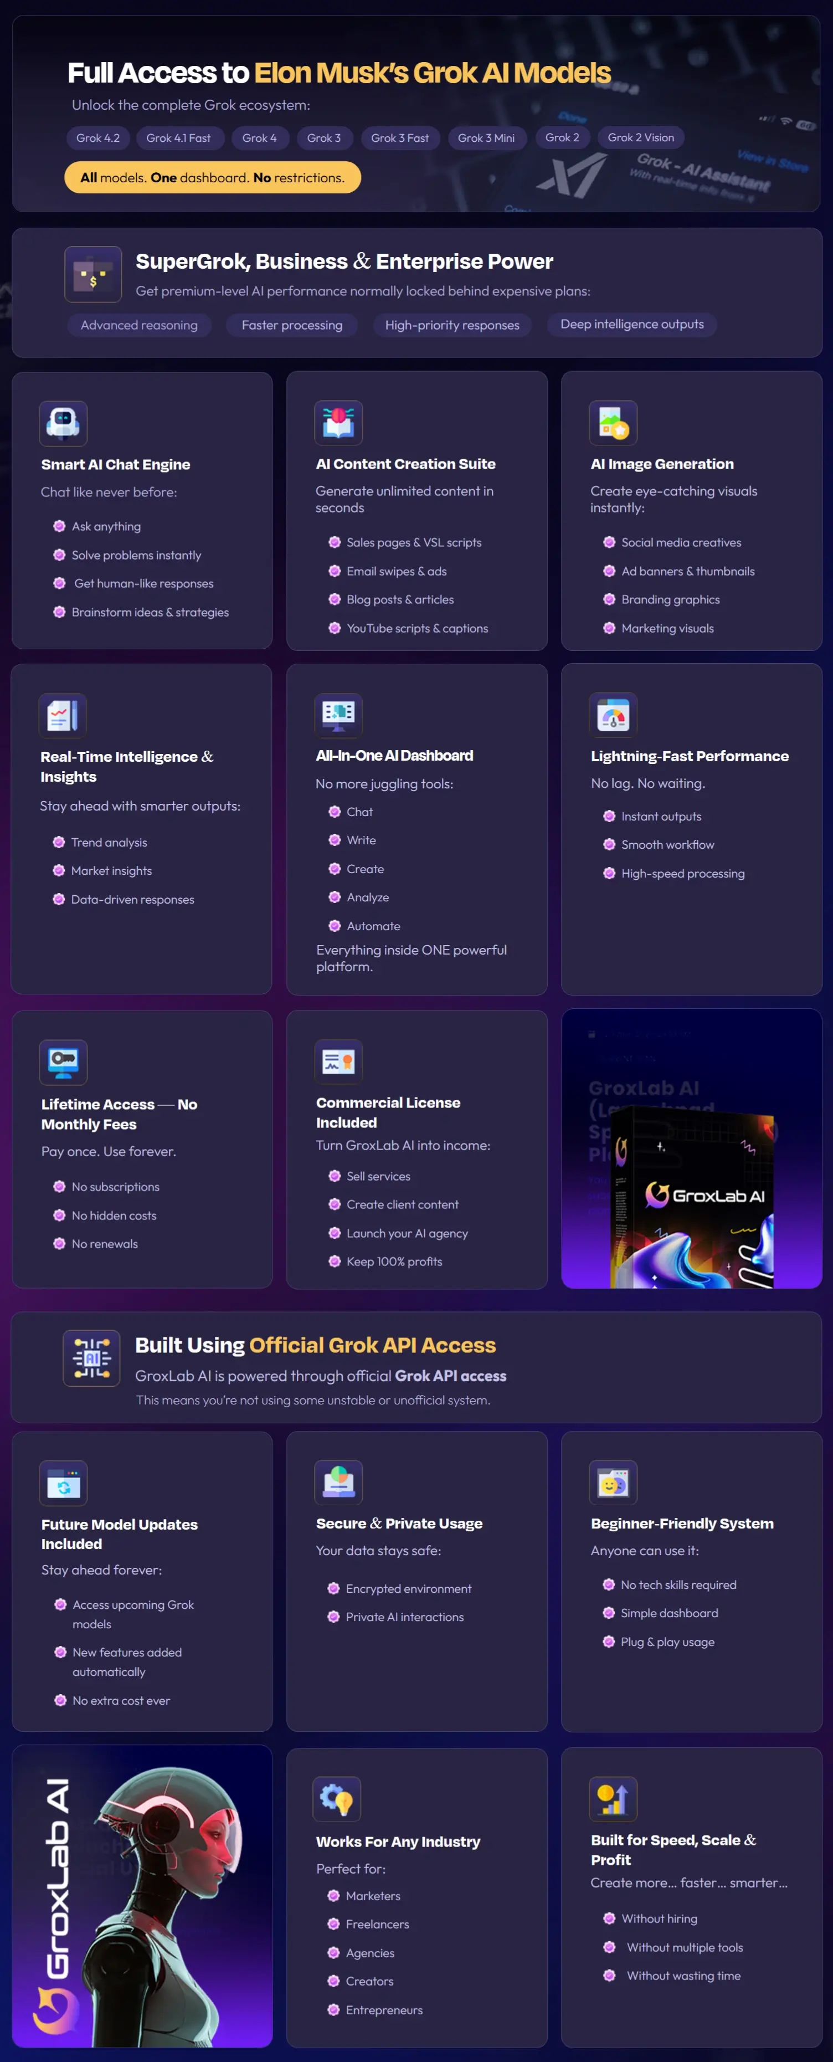This screenshot has height=2062, width=833.
Task: Click the Built for Speed, Scale & Profit icon
Action: 613,1799
